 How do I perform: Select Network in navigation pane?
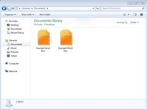click(13, 71)
